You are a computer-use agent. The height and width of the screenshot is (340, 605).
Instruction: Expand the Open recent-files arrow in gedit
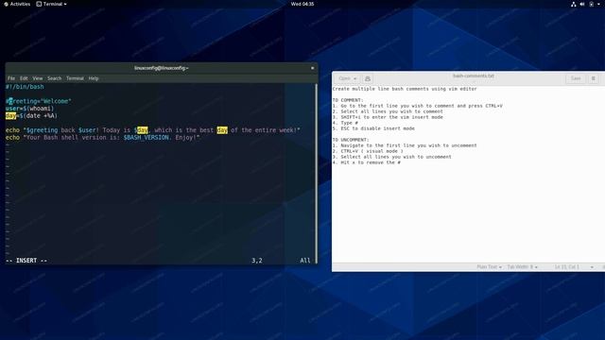coord(355,78)
